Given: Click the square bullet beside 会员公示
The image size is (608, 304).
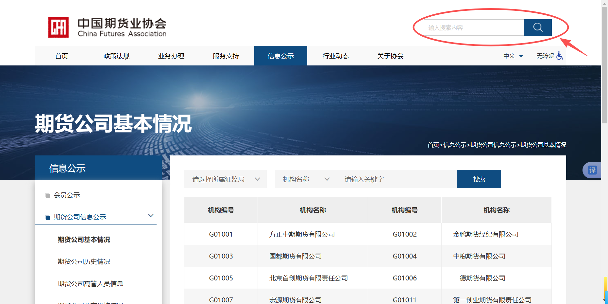Looking at the screenshot, I should point(47,196).
